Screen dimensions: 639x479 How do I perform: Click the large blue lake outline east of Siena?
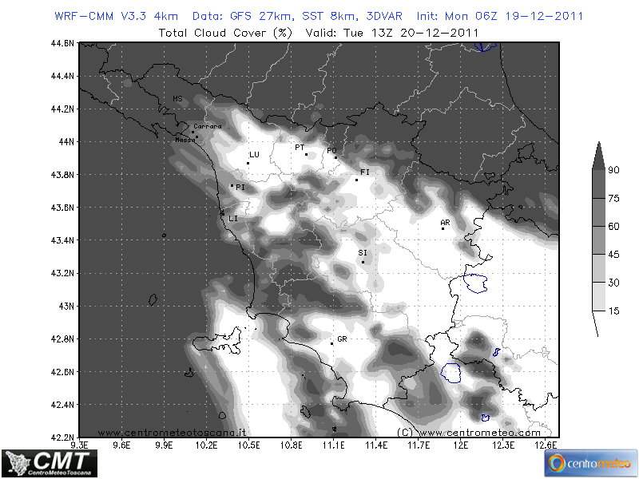[x=474, y=283]
